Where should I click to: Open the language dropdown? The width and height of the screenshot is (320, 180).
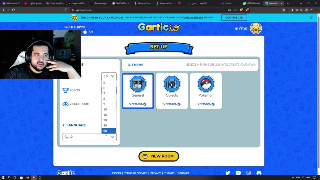tap(89, 137)
